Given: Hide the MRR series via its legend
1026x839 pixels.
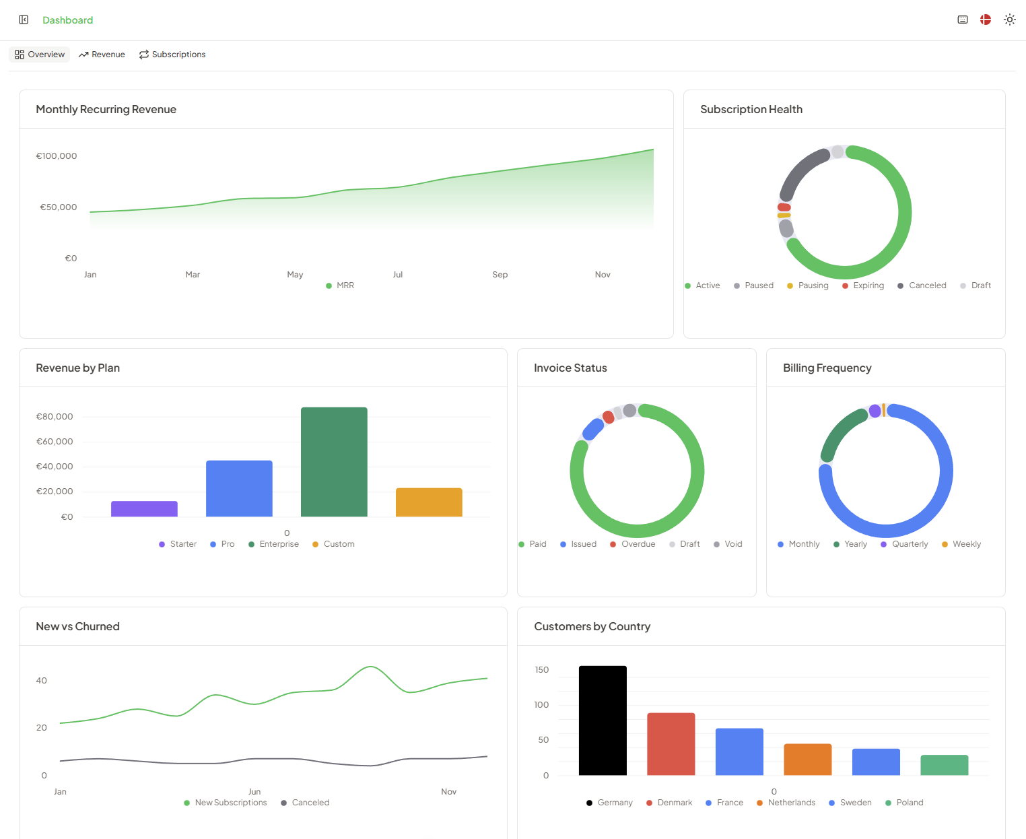Looking at the screenshot, I should [x=340, y=285].
